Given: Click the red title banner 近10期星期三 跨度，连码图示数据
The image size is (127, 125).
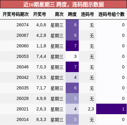Looking at the screenshot, I should [x=63, y=4].
